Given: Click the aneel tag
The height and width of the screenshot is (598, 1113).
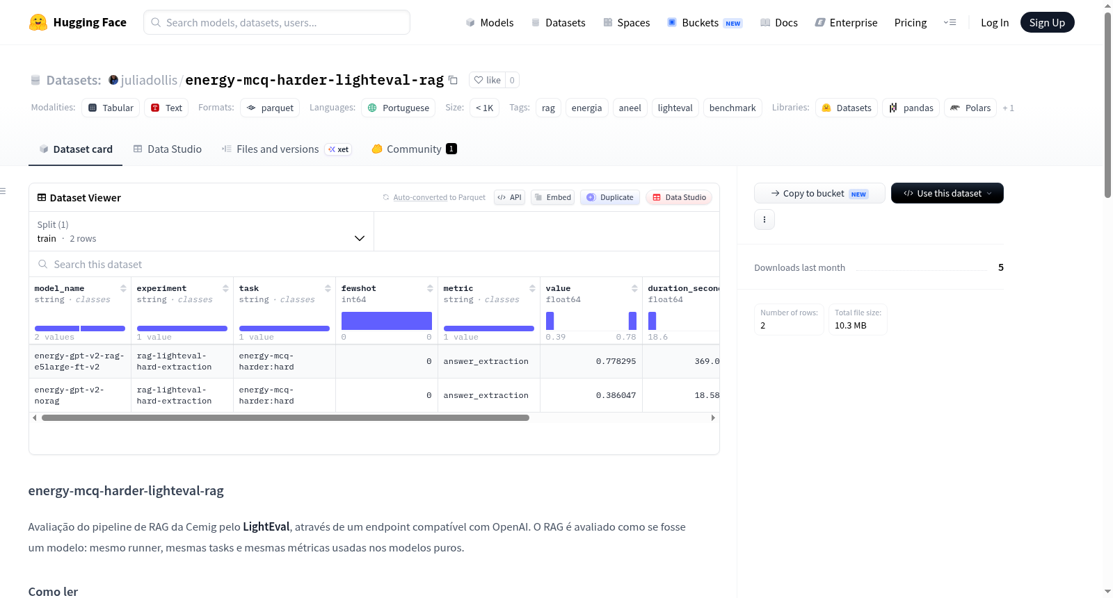Looking at the screenshot, I should tap(630, 108).
